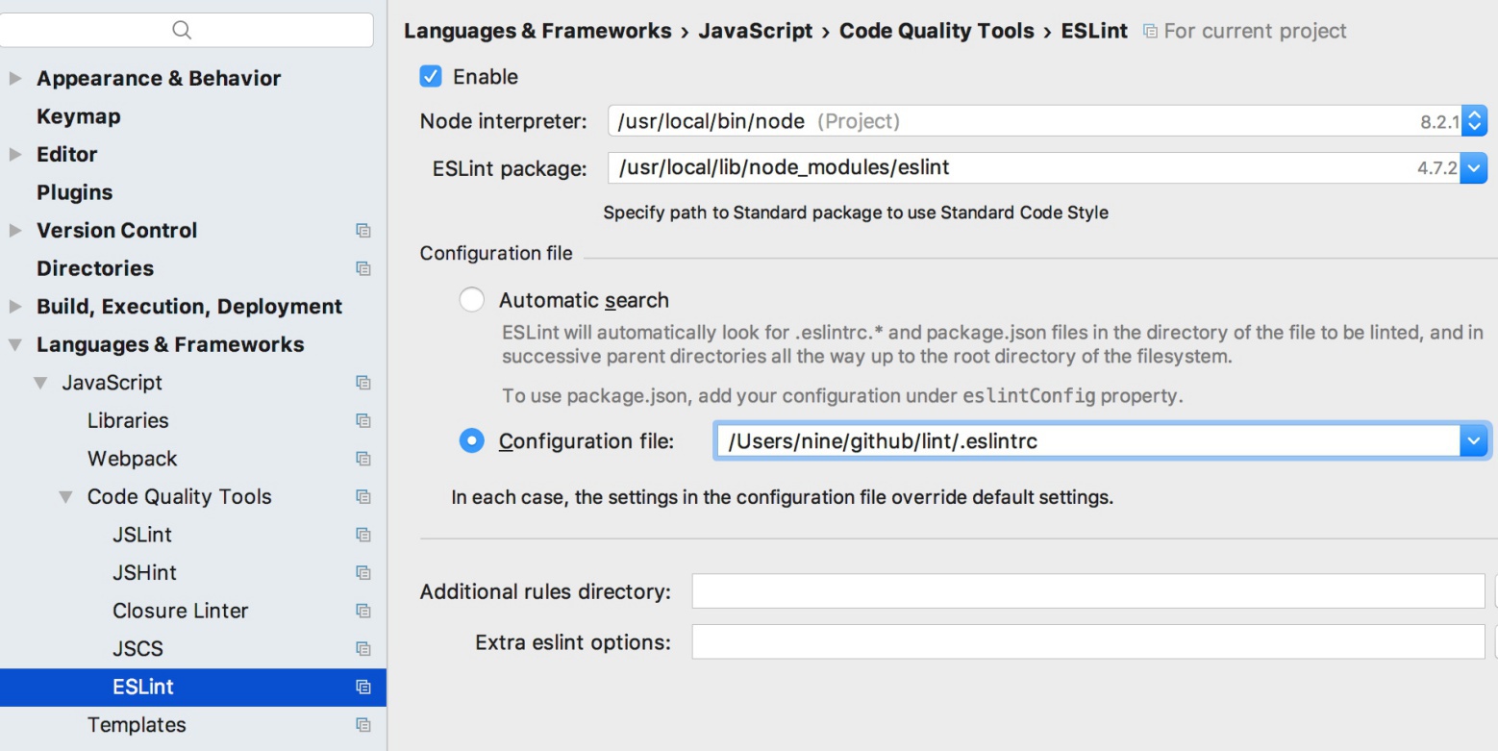
Task: Uncheck the Enable checkbox for ESLint
Action: (x=431, y=76)
